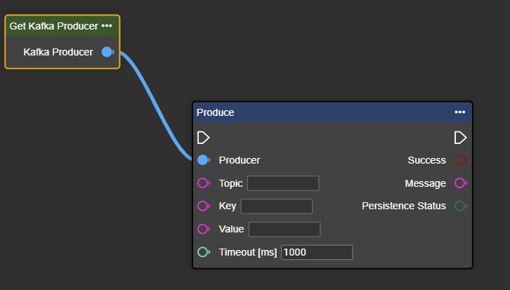The image size is (510, 290).
Task: Click the Timeout [ms] field showing 1000
Action: [x=316, y=252]
